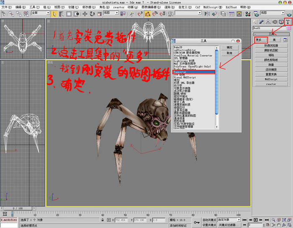The width and height of the screenshot is (293, 228).
Task: Click Configure Button Sets icon
Action: (x=285, y=40)
